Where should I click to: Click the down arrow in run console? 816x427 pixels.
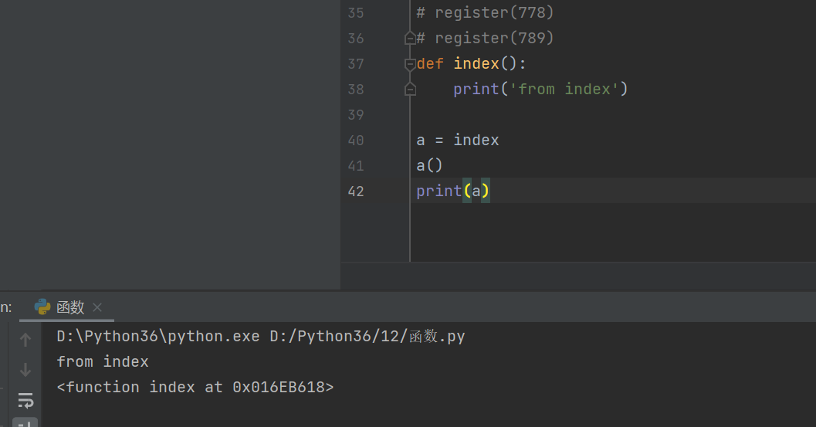click(x=25, y=370)
